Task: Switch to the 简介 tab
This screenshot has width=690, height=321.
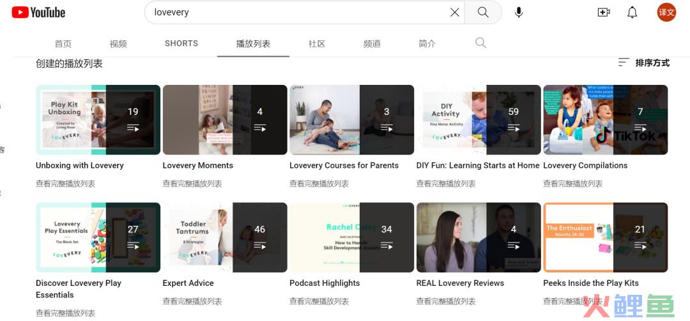Action: coord(427,43)
